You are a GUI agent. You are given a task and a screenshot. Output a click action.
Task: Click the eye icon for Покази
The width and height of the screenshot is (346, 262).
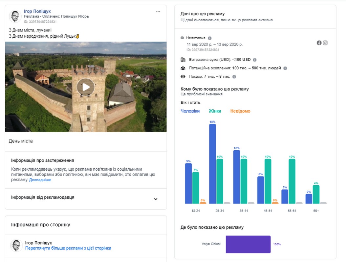tap(183, 77)
